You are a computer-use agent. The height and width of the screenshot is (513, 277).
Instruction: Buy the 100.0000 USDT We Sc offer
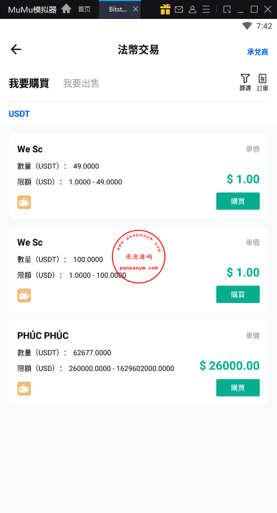point(238,295)
